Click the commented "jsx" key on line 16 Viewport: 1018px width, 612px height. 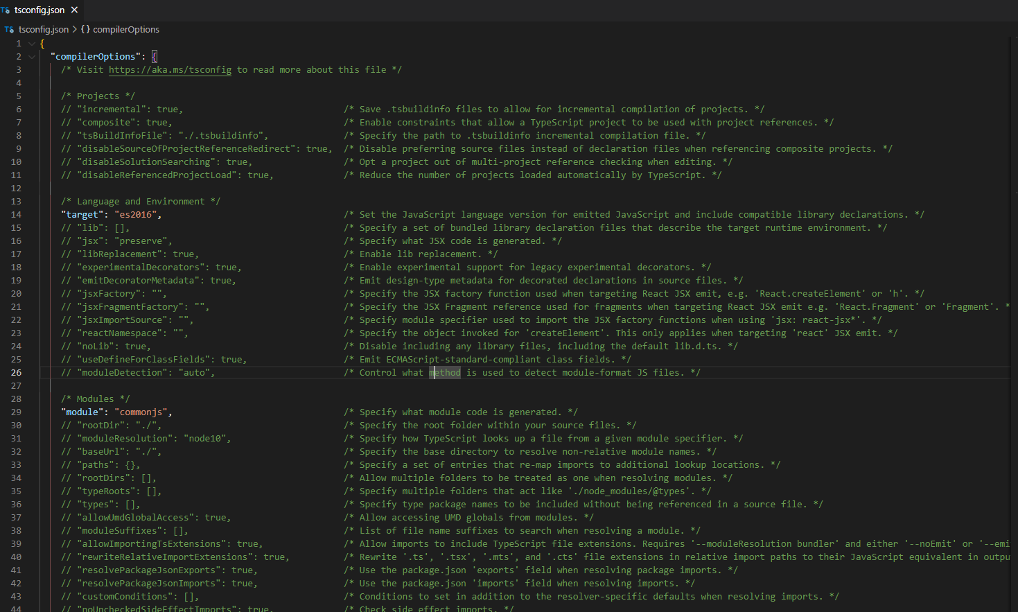tap(90, 241)
